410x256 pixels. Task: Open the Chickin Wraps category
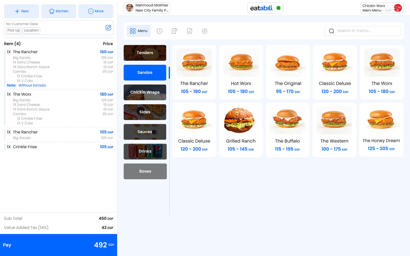click(145, 92)
